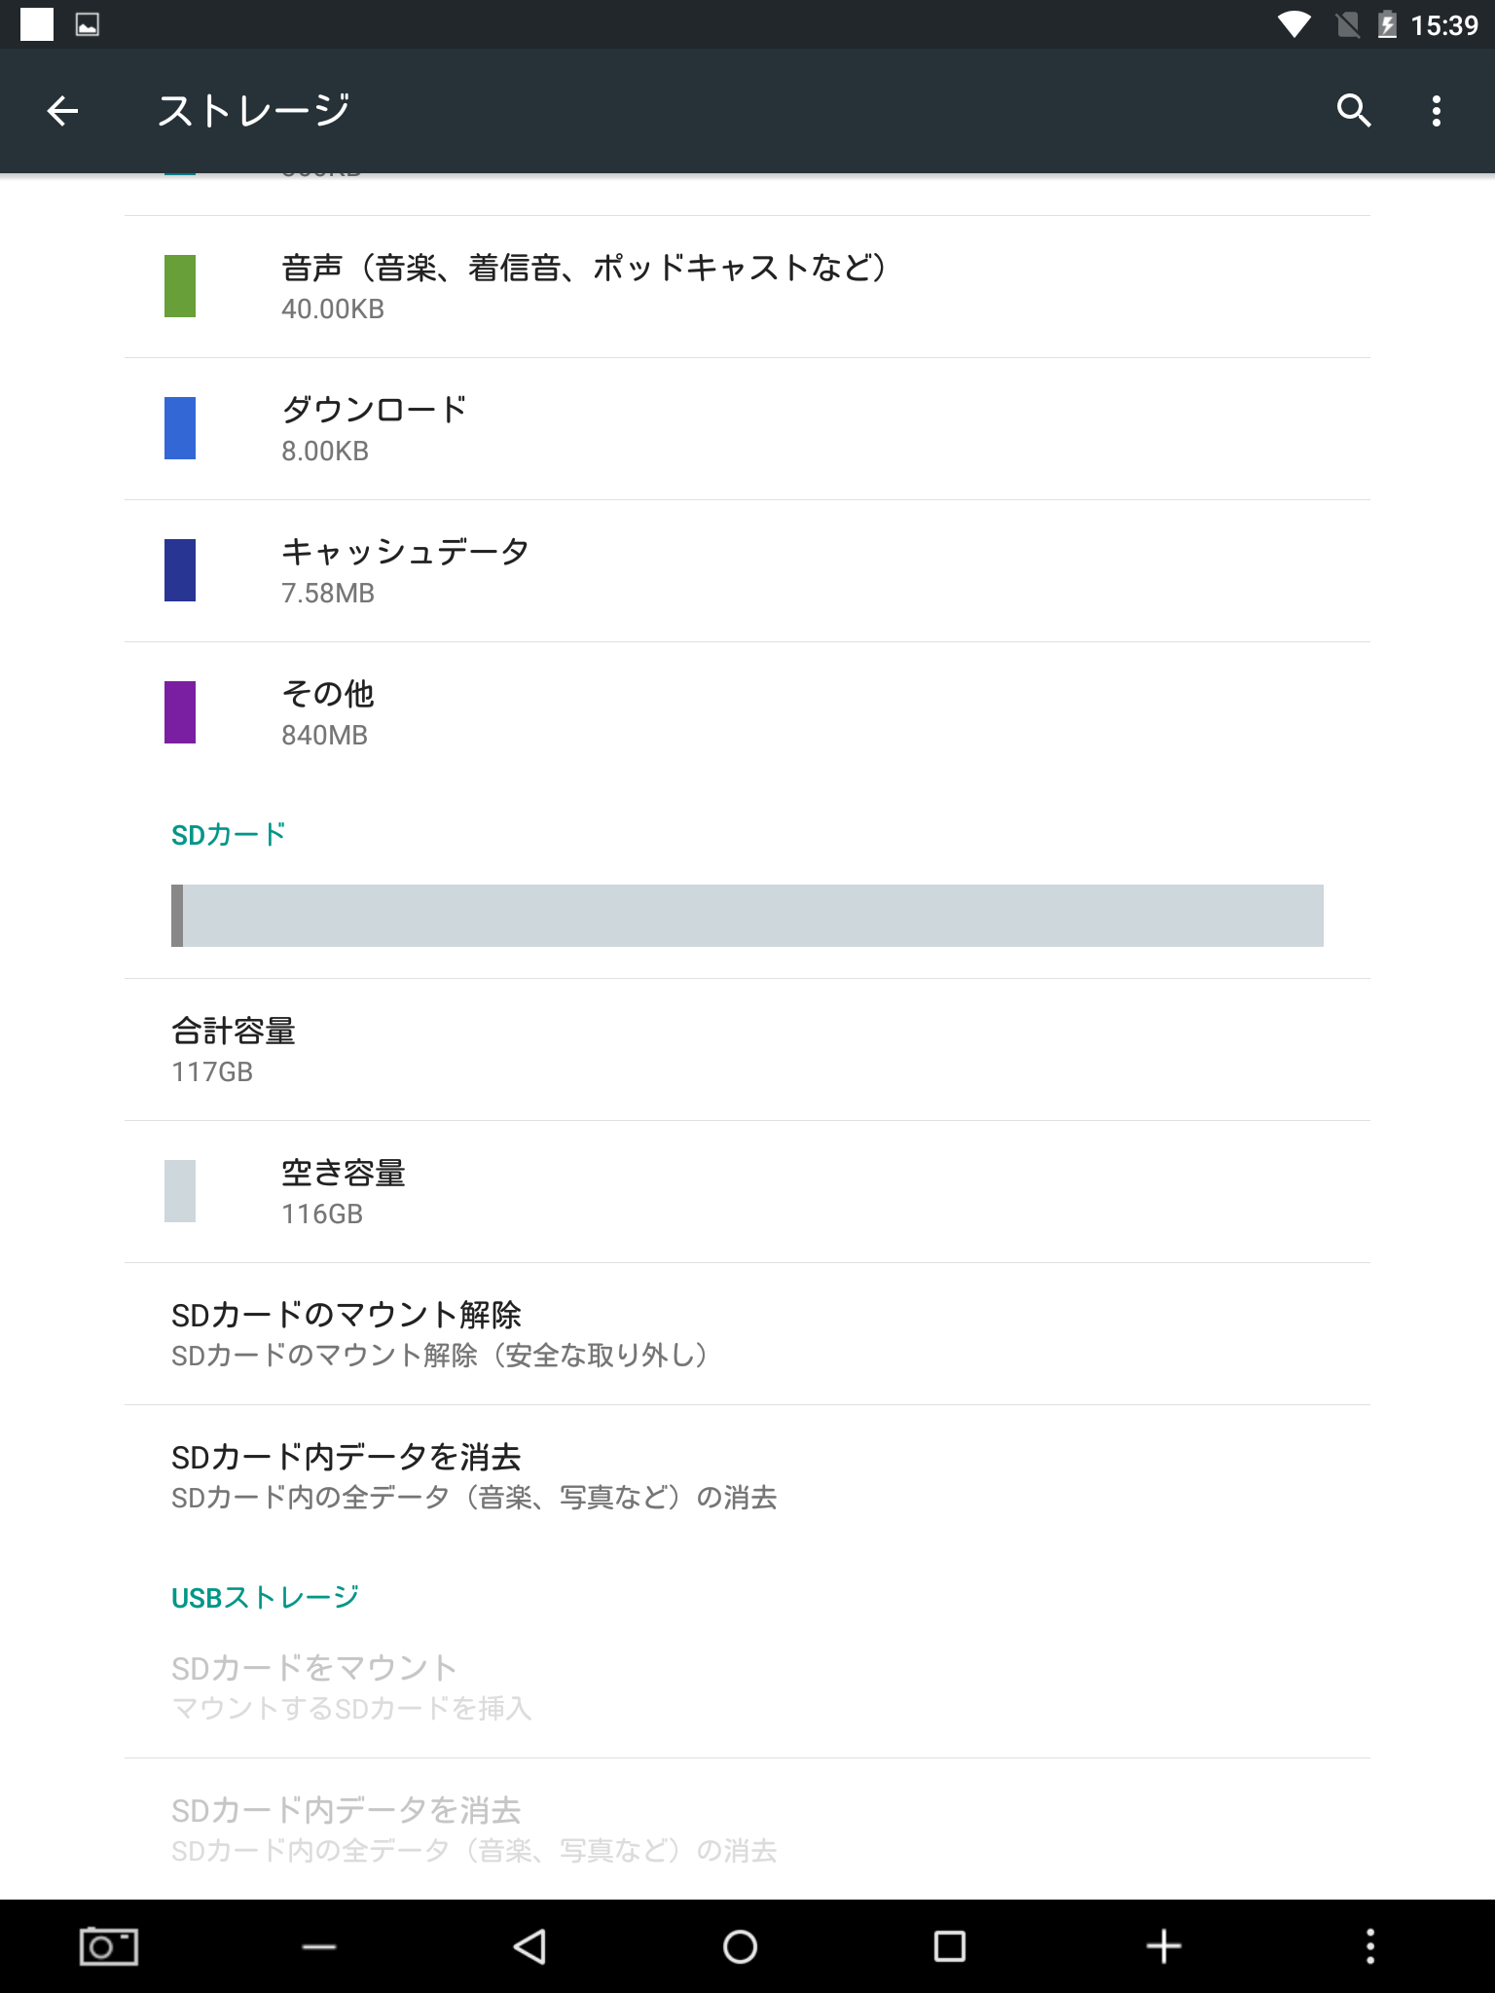Tap the image notification icon in status bar

tap(88, 24)
